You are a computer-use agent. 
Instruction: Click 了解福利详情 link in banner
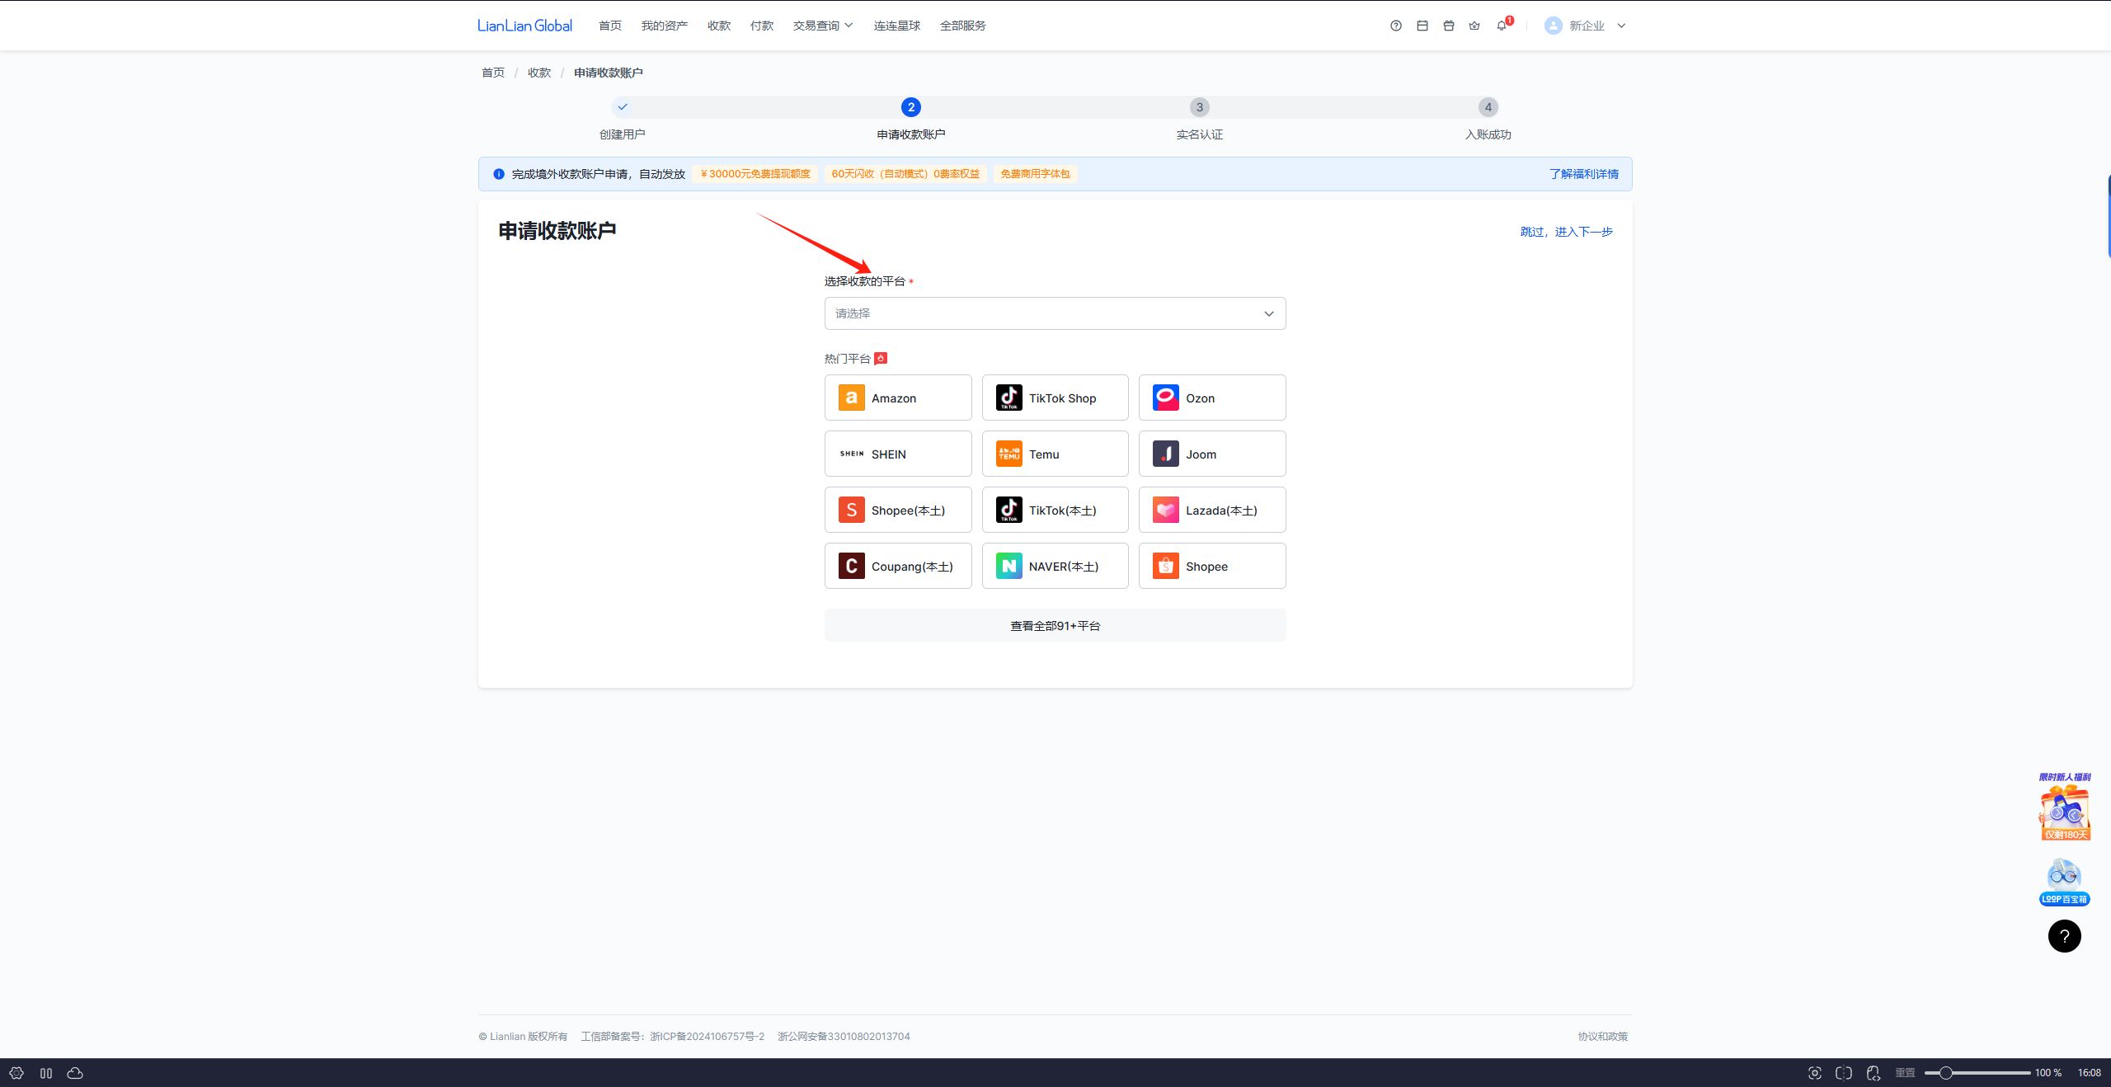click(1584, 174)
